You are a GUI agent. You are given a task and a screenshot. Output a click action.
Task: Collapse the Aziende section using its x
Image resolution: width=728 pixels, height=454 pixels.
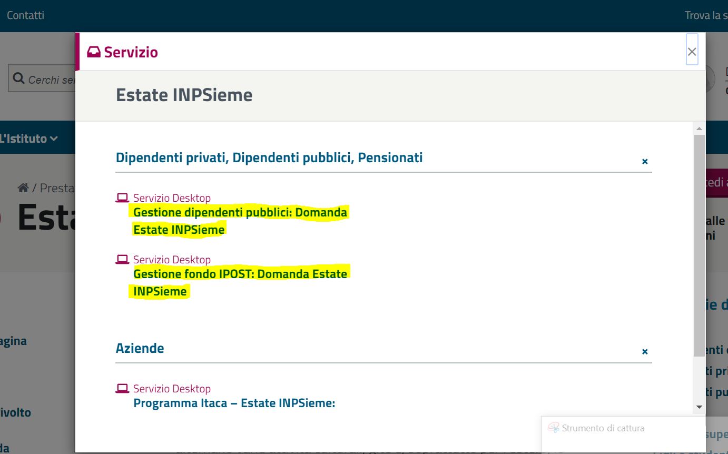pyautogui.click(x=645, y=352)
